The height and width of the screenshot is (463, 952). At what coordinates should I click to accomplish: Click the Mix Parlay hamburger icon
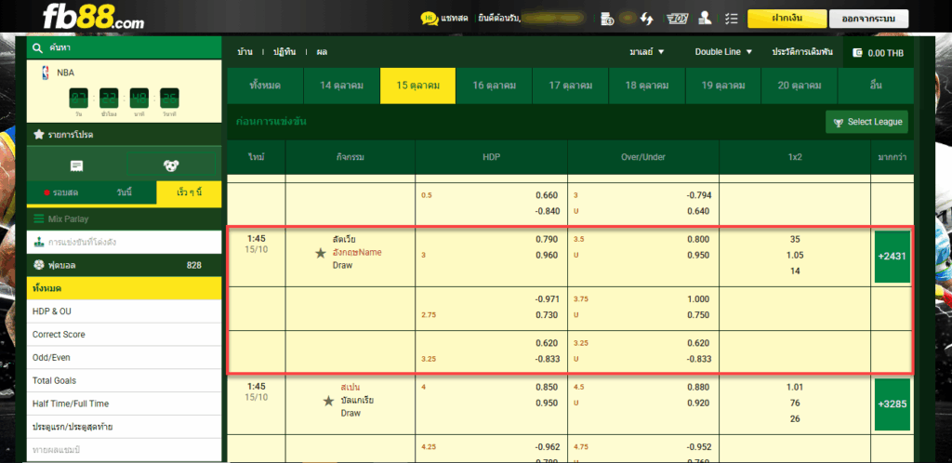point(38,219)
